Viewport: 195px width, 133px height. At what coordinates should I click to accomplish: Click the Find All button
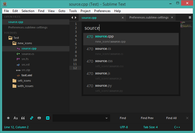(171, 118)
